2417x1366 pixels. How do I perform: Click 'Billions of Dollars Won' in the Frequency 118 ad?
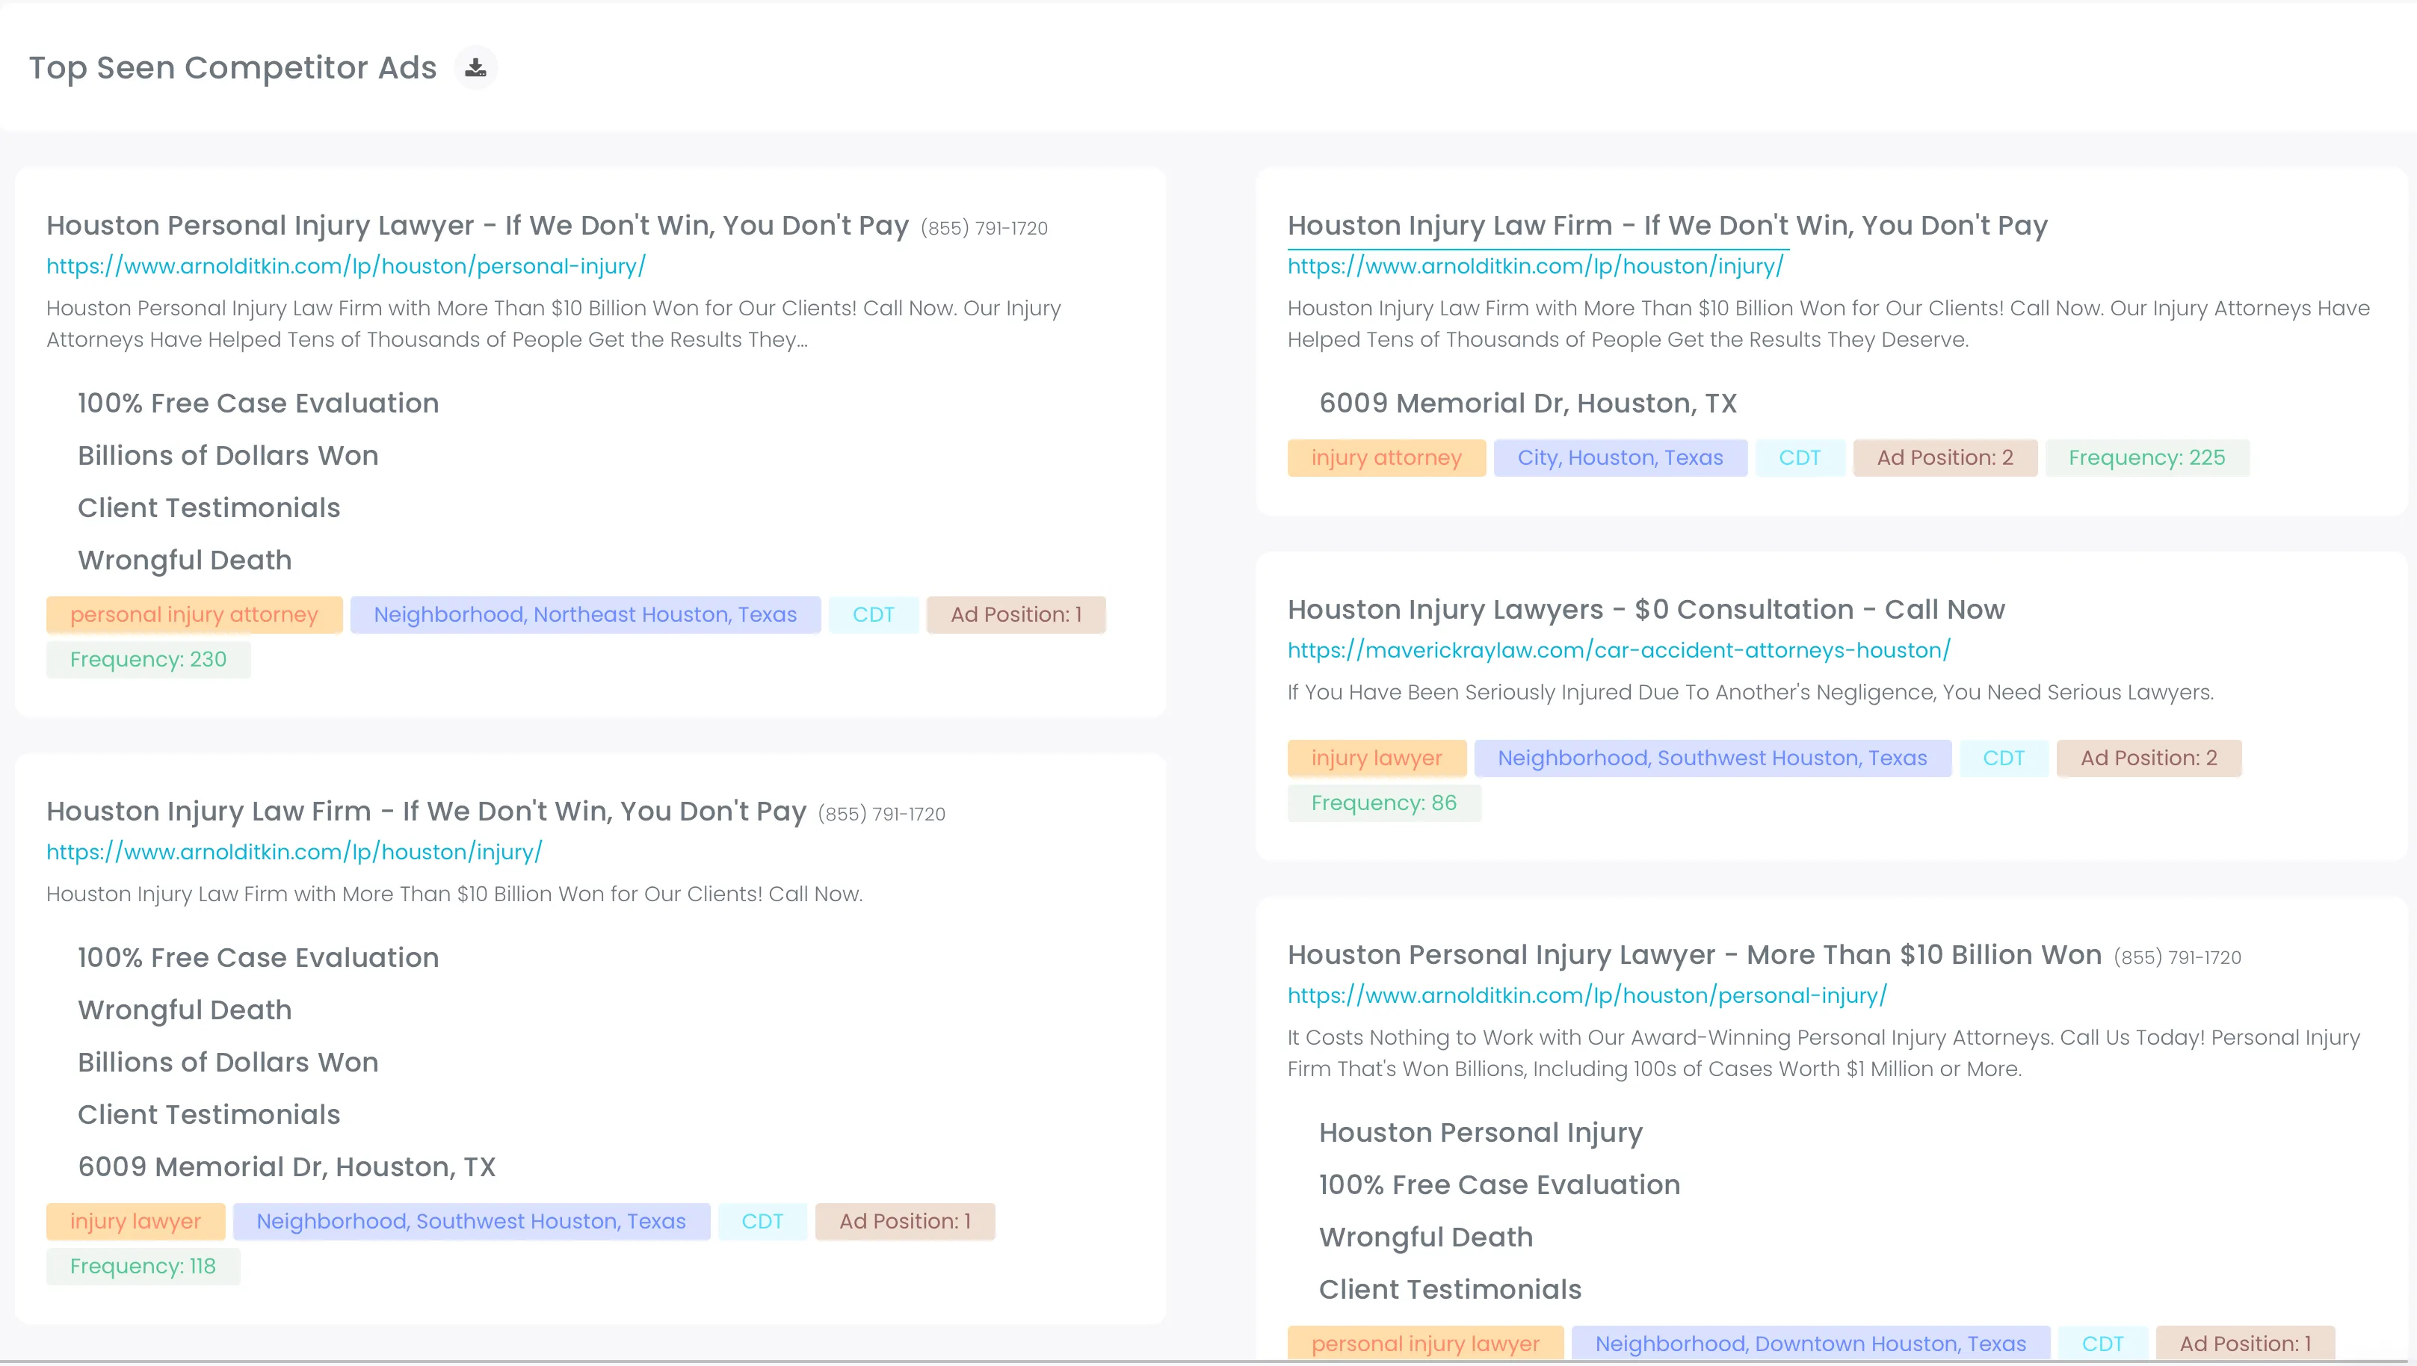228,1063
